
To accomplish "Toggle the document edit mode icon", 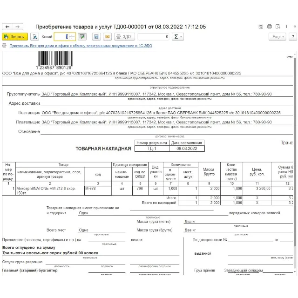I will point(82,37).
